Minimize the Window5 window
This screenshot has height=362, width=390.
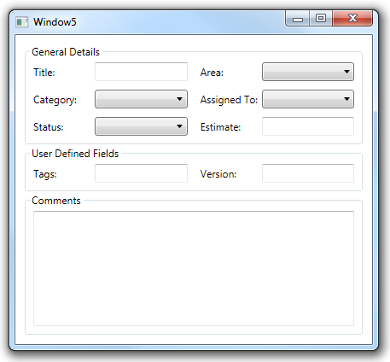pyautogui.click(x=298, y=19)
